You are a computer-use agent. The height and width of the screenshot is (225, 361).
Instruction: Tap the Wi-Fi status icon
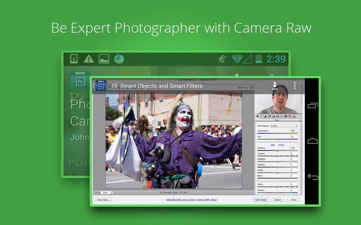click(237, 59)
